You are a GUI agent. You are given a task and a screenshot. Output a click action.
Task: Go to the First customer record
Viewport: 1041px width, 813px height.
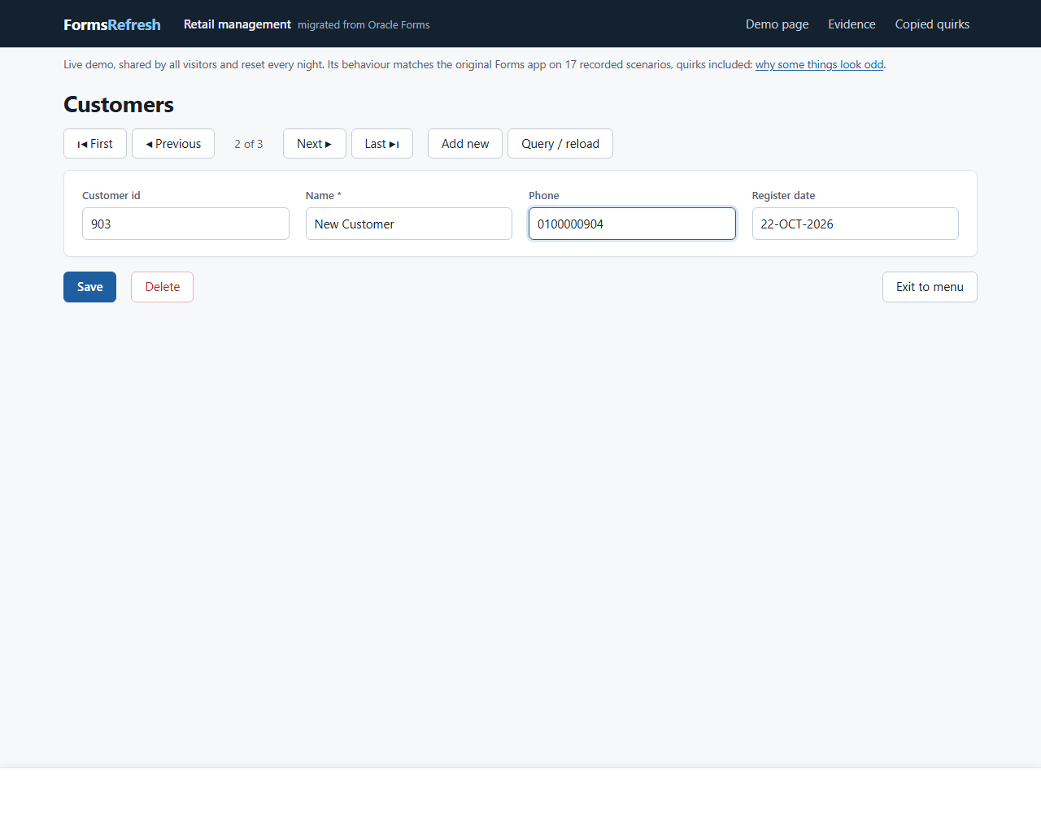tap(95, 144)
